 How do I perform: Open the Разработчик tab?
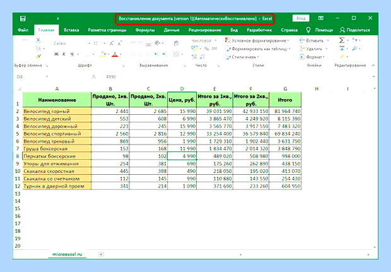[259, 30]
